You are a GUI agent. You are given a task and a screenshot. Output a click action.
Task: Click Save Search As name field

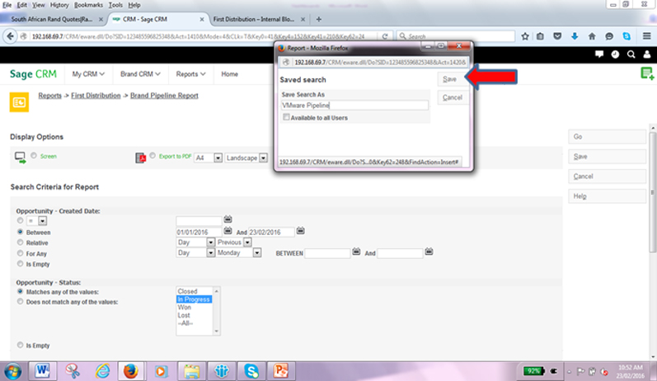coord(354,106)
